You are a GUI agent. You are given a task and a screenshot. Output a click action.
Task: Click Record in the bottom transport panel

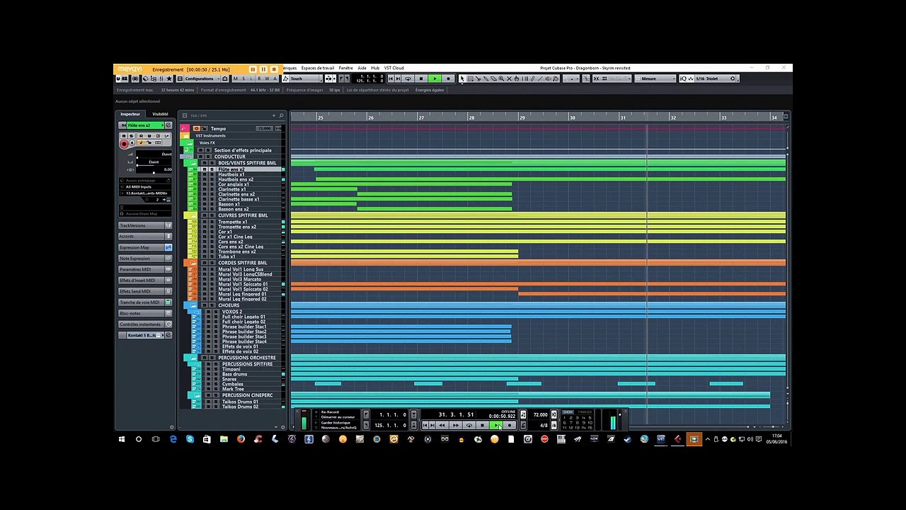[x=510, y=425]
